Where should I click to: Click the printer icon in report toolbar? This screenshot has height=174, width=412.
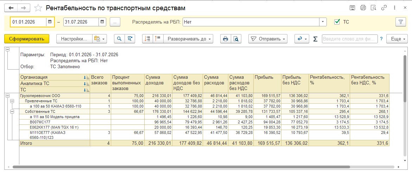226,39
